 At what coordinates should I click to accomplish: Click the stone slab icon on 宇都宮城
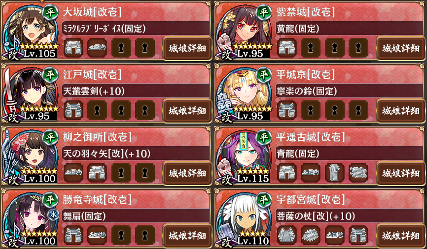click(311, 235)
